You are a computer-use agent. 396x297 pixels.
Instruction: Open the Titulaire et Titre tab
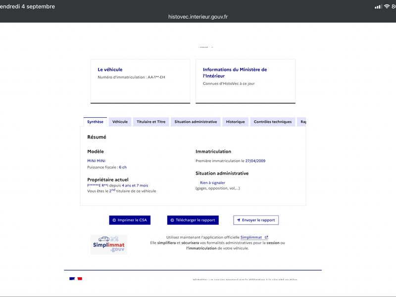[151, 122]
